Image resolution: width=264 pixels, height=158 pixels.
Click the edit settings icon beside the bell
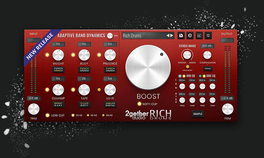199,35
